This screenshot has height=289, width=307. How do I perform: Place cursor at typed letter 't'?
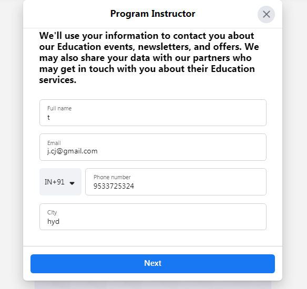[48, 117]
